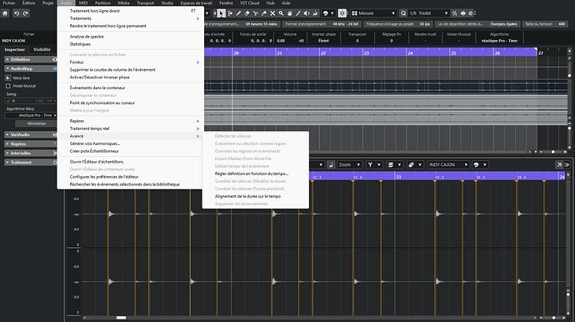The width and height of the screenshot is (575, 322).
Task: Click the Undo arrow icon
Action: [x=17, y=13]
